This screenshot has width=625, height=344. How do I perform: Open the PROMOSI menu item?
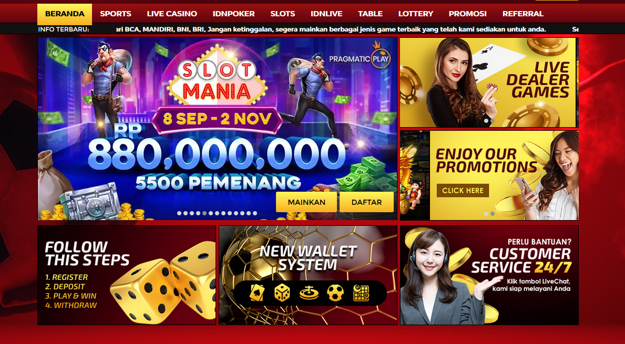click(467, 14)
